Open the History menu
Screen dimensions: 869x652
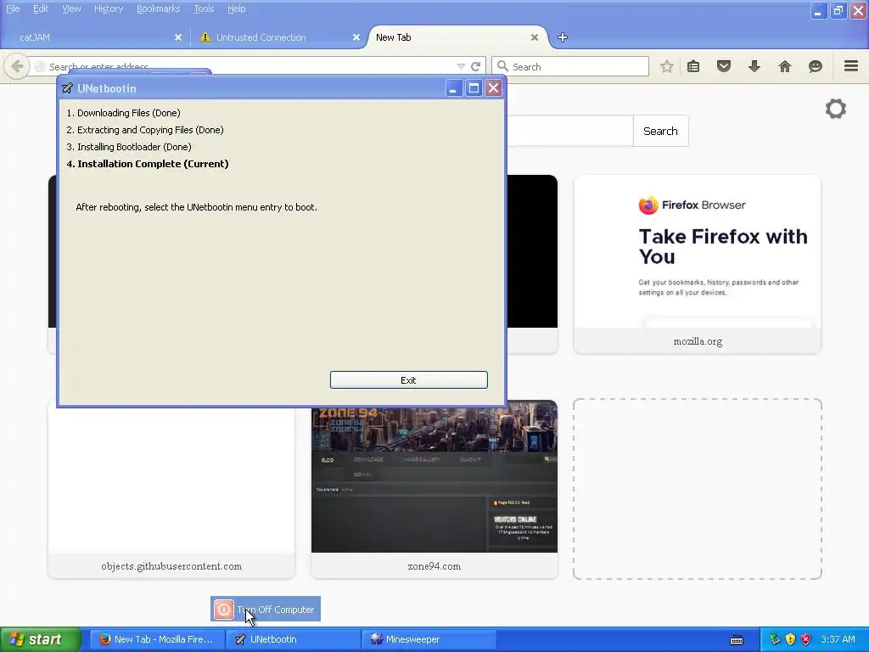pos(109,8)
